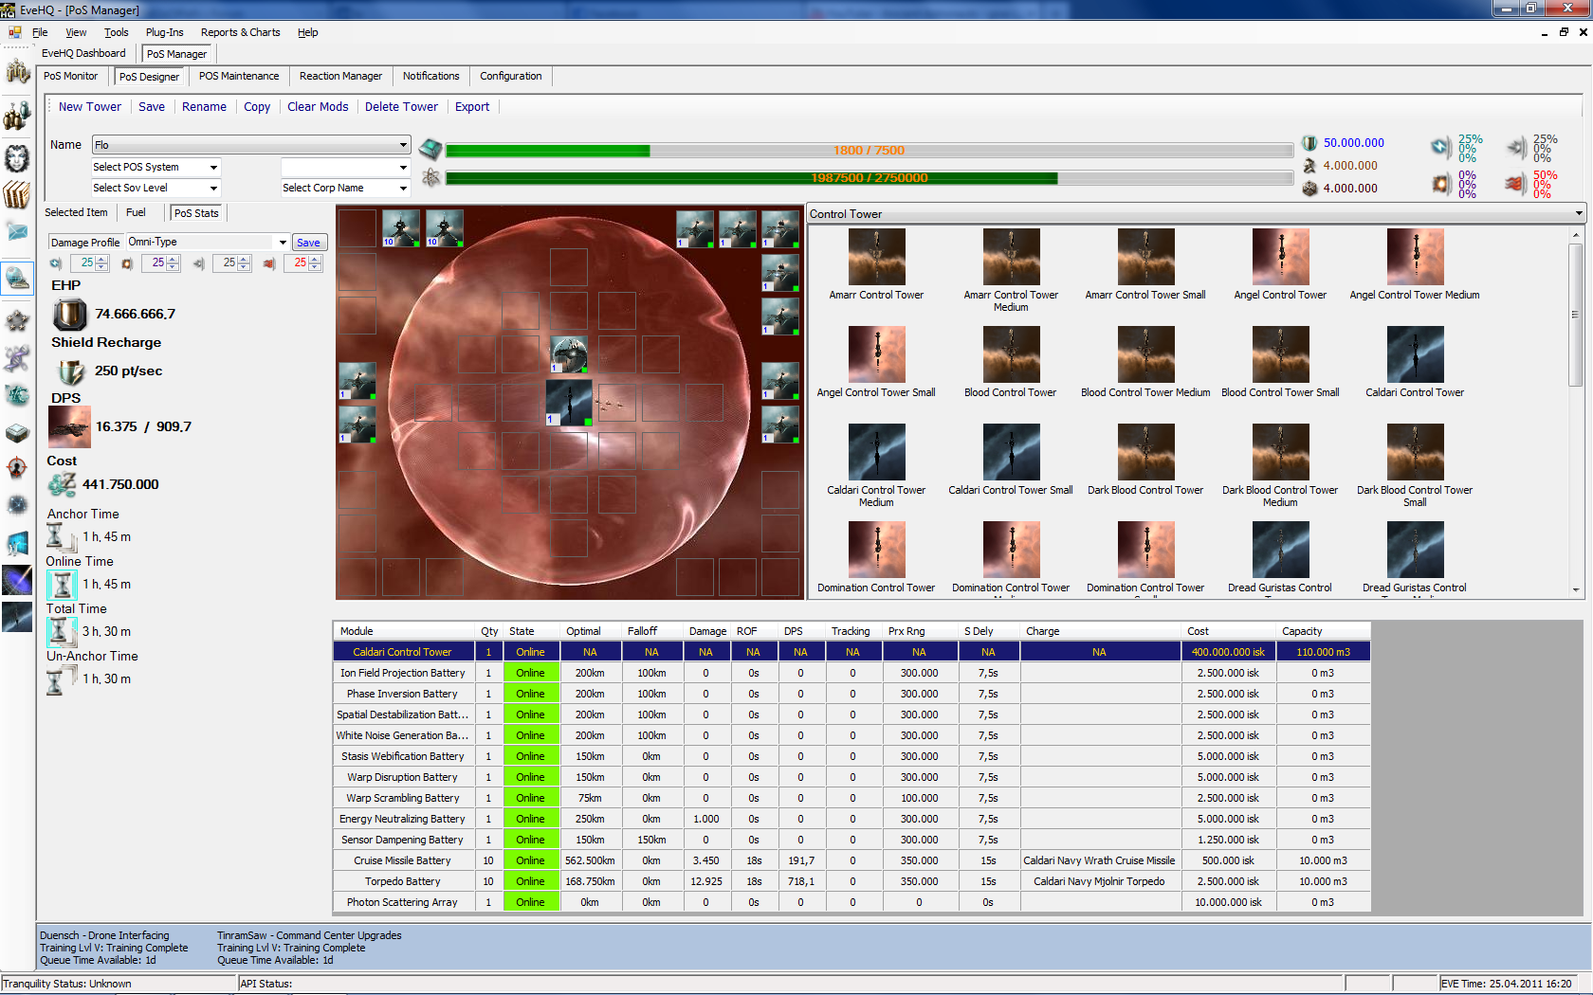This screenshot has height=995, width=1593.
Task: Open the stacked books icon in left sidebar
Action: pyautogui.click(x=17, y=194)
